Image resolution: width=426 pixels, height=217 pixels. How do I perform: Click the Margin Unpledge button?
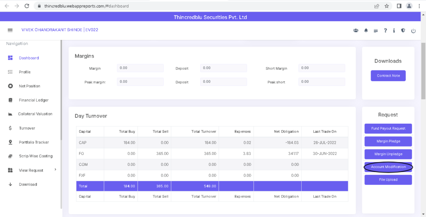click(x=388, y=154)
